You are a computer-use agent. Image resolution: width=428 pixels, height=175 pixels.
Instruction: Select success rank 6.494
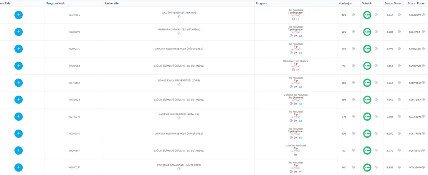pos(390,49)
